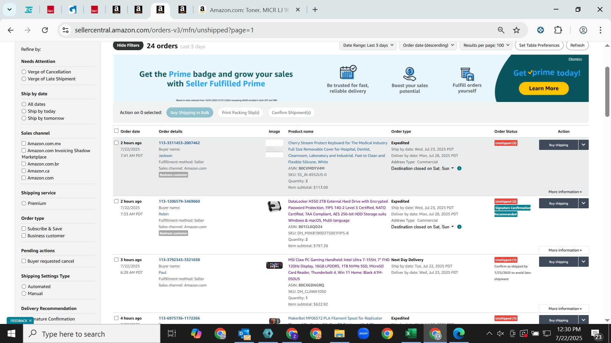Switch to the first EC browser tab
This screenshot has height=343, width=611.
[x=29, y=10]
